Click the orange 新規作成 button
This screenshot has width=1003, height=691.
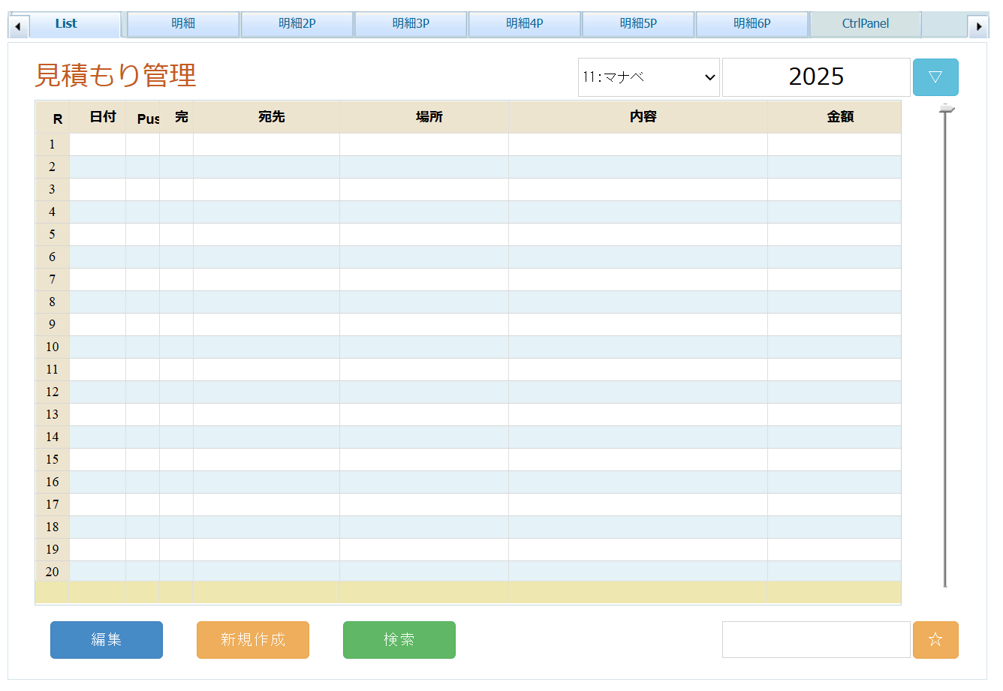coord(252,639)
